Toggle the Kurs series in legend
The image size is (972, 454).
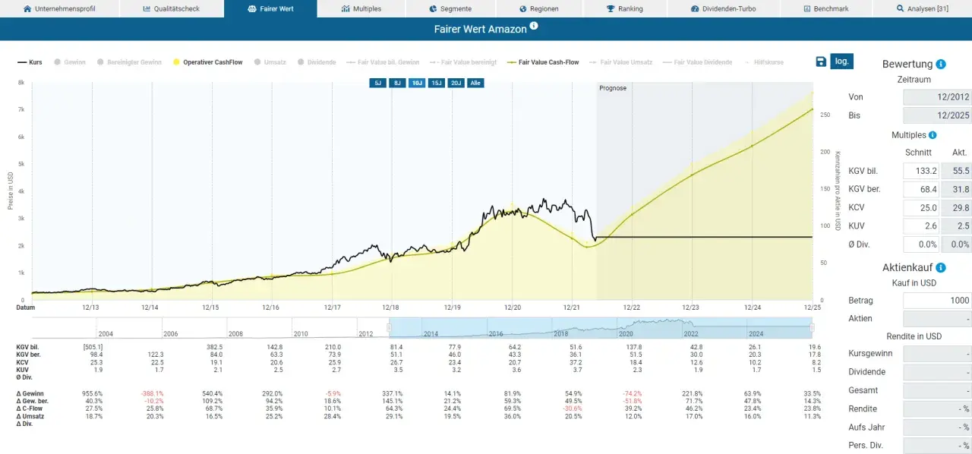pos(30,62)
